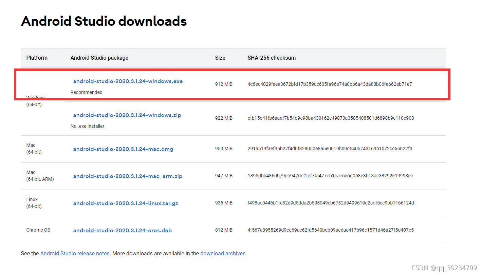482x275 pixels.
Task: Select the Windows exe checksum text
Action: [330, 84]
